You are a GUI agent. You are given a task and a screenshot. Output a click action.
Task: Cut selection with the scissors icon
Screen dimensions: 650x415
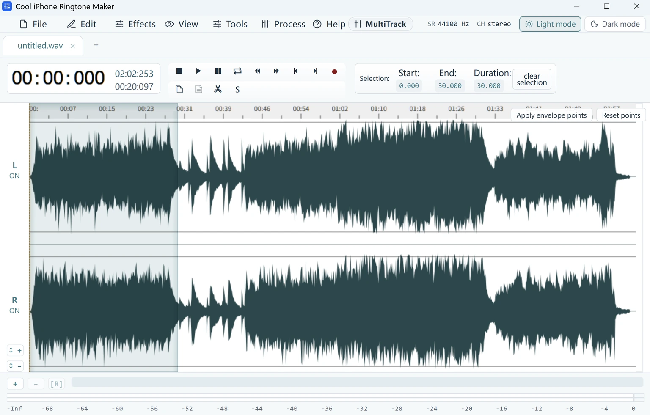tap(218, 89)
